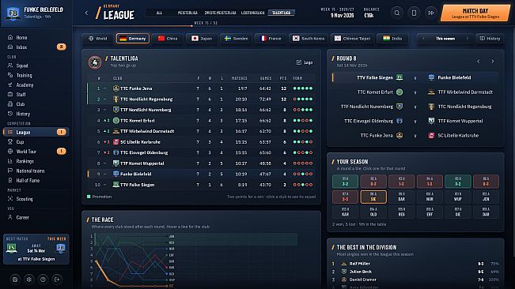
Task: Select the France country filter
Action: (271, 39)
